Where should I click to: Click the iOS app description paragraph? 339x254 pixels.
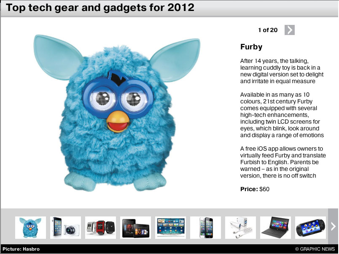[283, 162]
